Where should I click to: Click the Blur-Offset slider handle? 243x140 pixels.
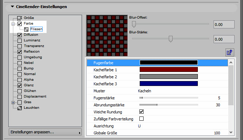click(x=134, y=24)
